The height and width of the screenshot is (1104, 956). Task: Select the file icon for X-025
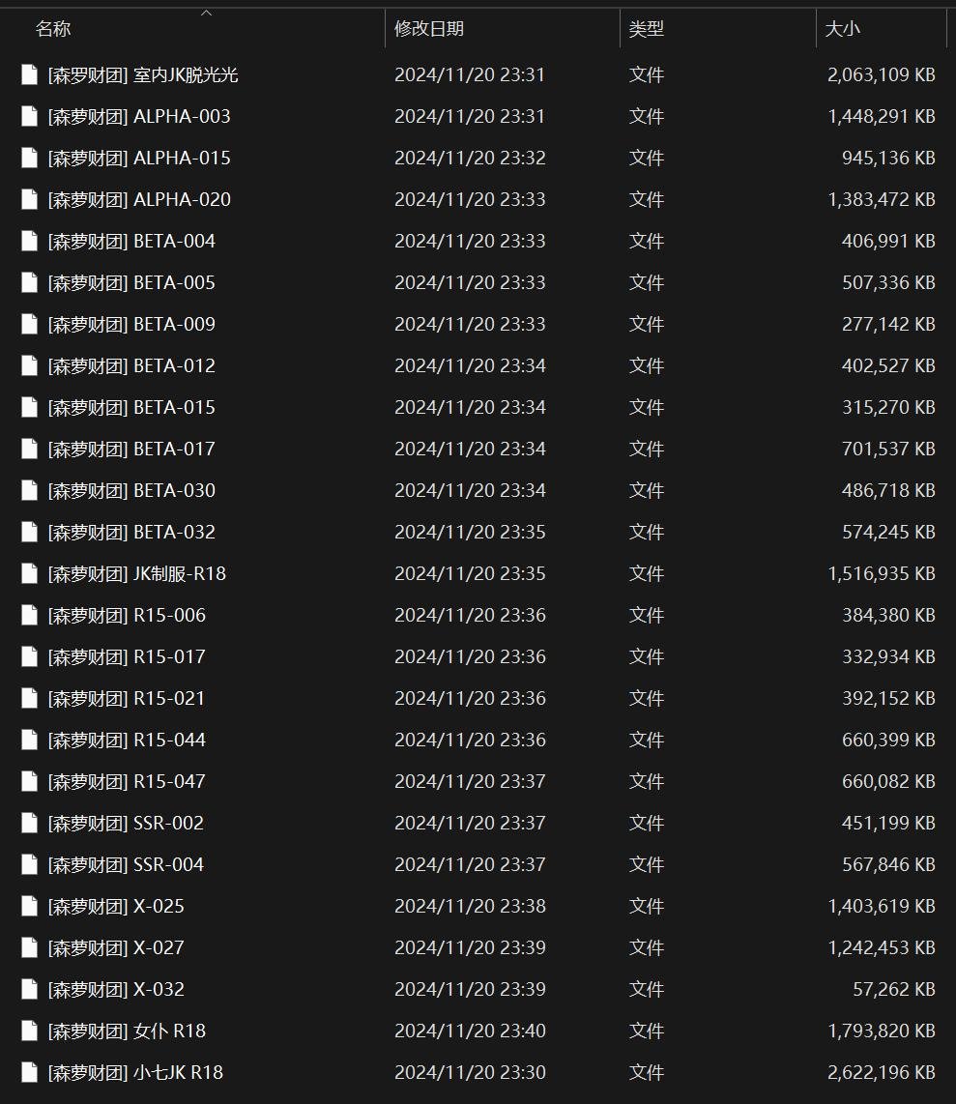tap(30, 906)
